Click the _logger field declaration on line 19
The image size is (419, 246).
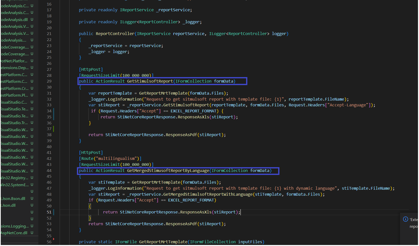pyautogui.click(x=191, y=22)
